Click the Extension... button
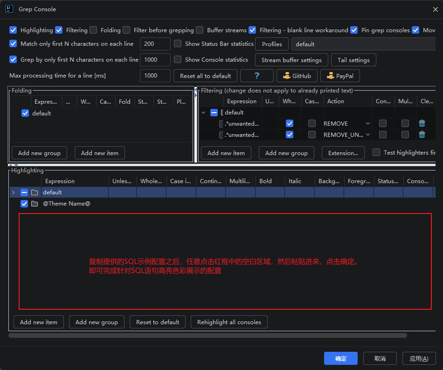This screenshot has height=370, width=443. [343, 153]
